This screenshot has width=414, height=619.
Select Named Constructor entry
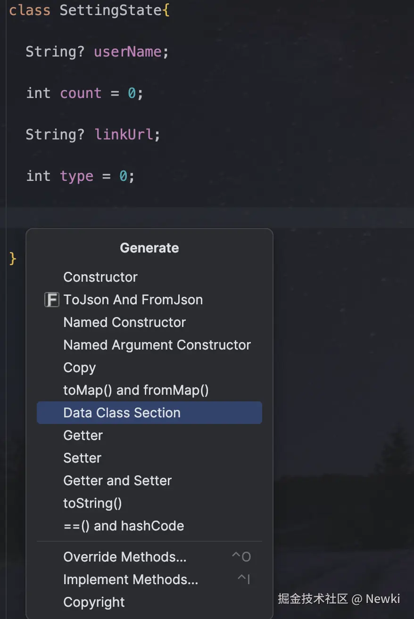click(x=124, y=322)
